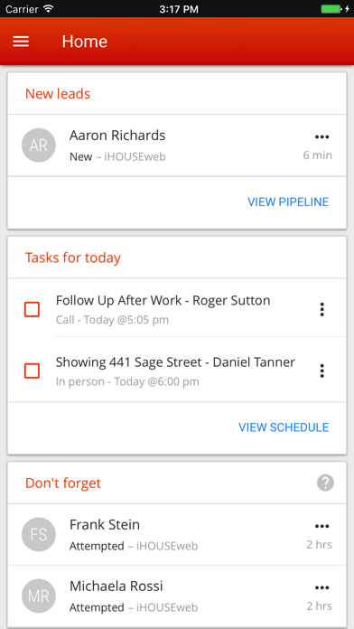Tap the MR avatar for Michaela Rossi
The image size is (354, 629).
tap(39, 596)
